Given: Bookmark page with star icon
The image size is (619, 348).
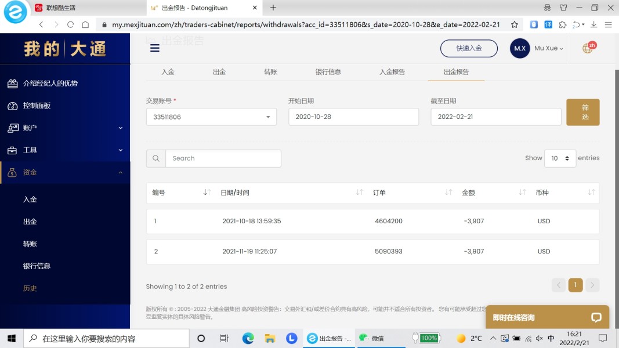Looking at the screenshot, I should point(514,24).
